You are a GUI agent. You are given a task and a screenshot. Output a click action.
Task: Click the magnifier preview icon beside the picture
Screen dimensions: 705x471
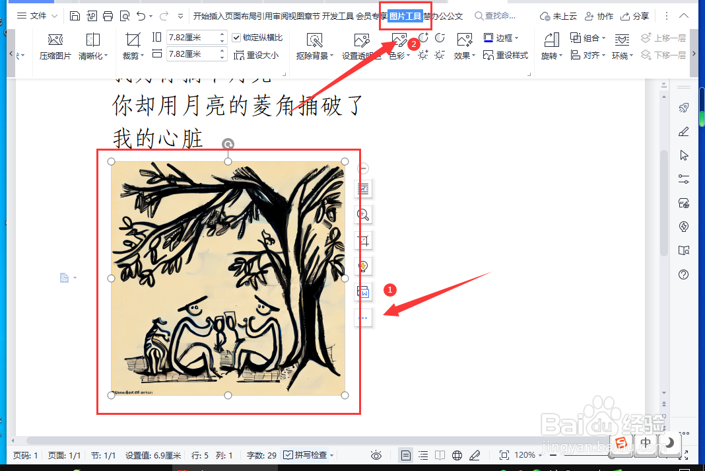click(363, 215)
